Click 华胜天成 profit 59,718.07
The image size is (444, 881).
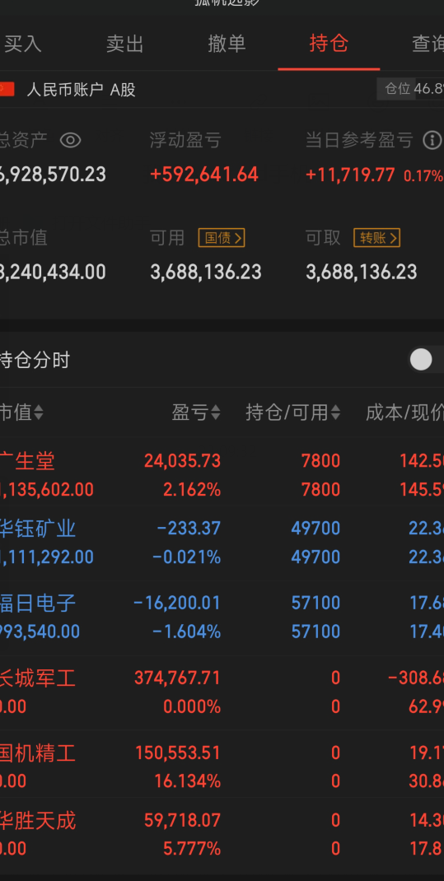point(182,820)
